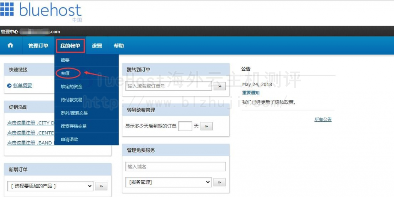Click the May 24, 2018 announcement date

257,84
